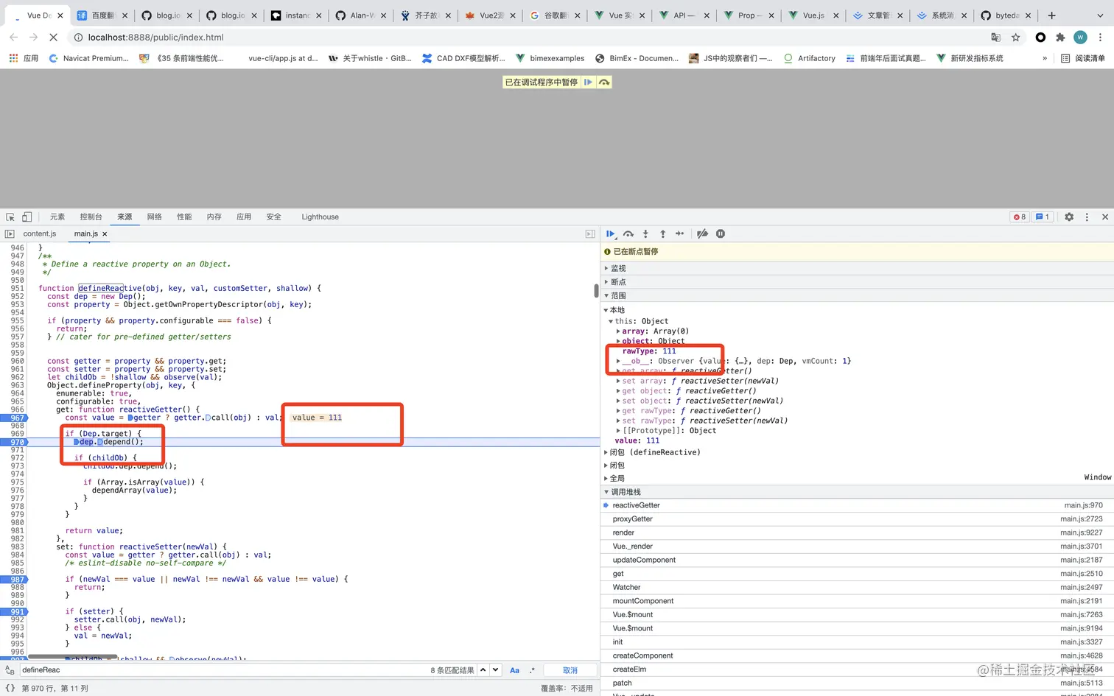
Task: Collapse the this: Object node
Action: [x=611, y=321]
